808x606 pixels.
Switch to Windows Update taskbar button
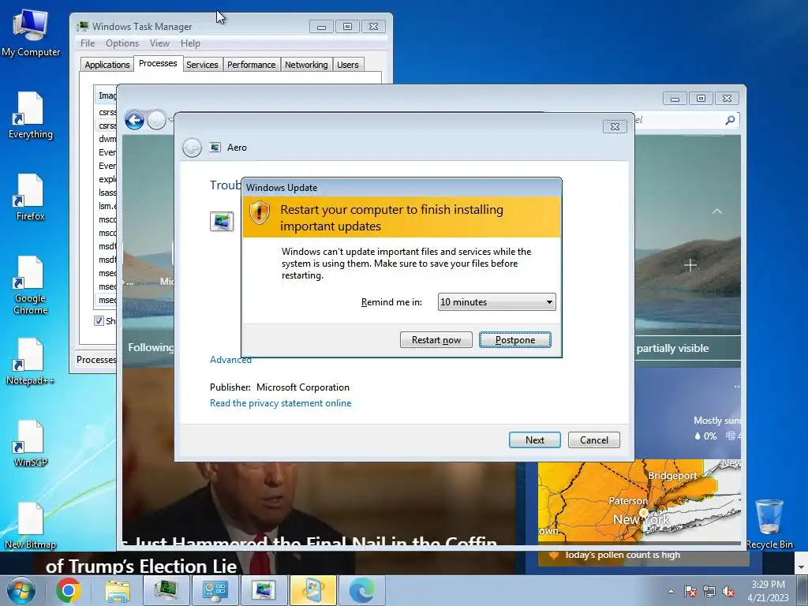click(x=312, y=590)
